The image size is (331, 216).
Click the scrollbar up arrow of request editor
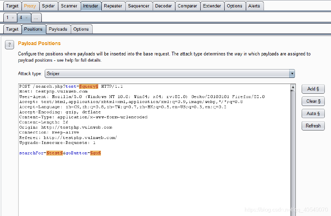point(293,87)
